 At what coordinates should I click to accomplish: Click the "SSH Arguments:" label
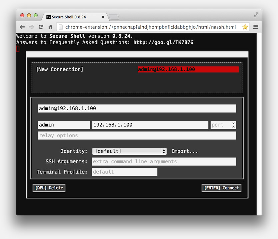pyautogui.click(x=66, y=162)
